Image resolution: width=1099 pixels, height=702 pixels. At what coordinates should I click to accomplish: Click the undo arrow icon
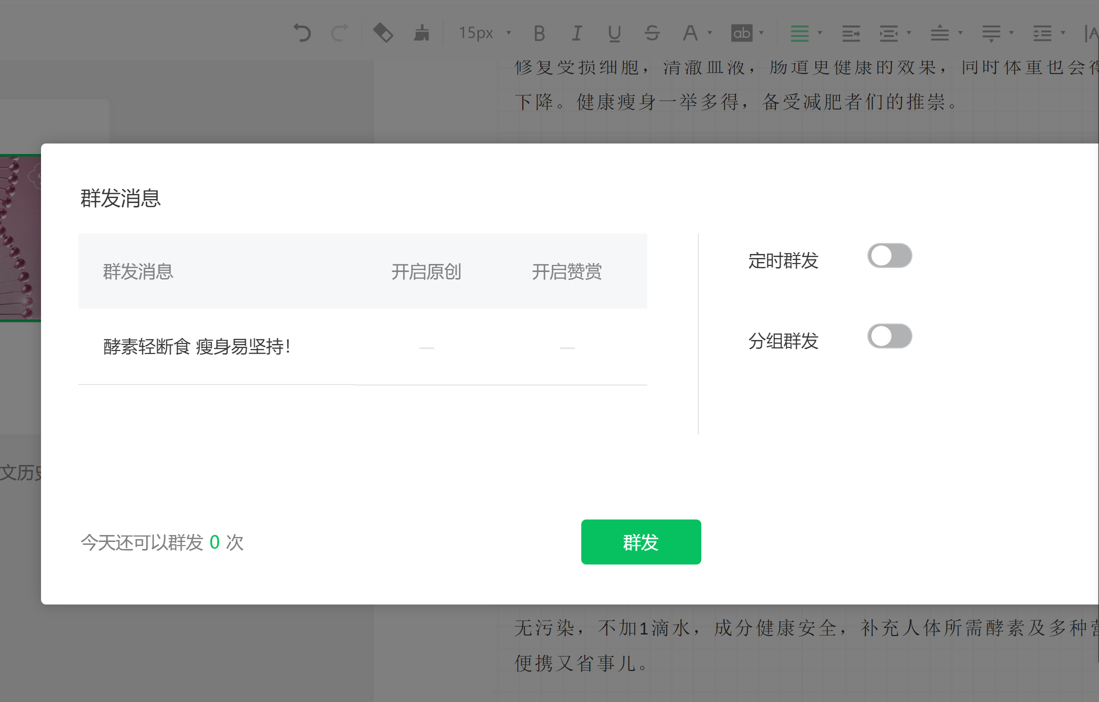point(302,33)
